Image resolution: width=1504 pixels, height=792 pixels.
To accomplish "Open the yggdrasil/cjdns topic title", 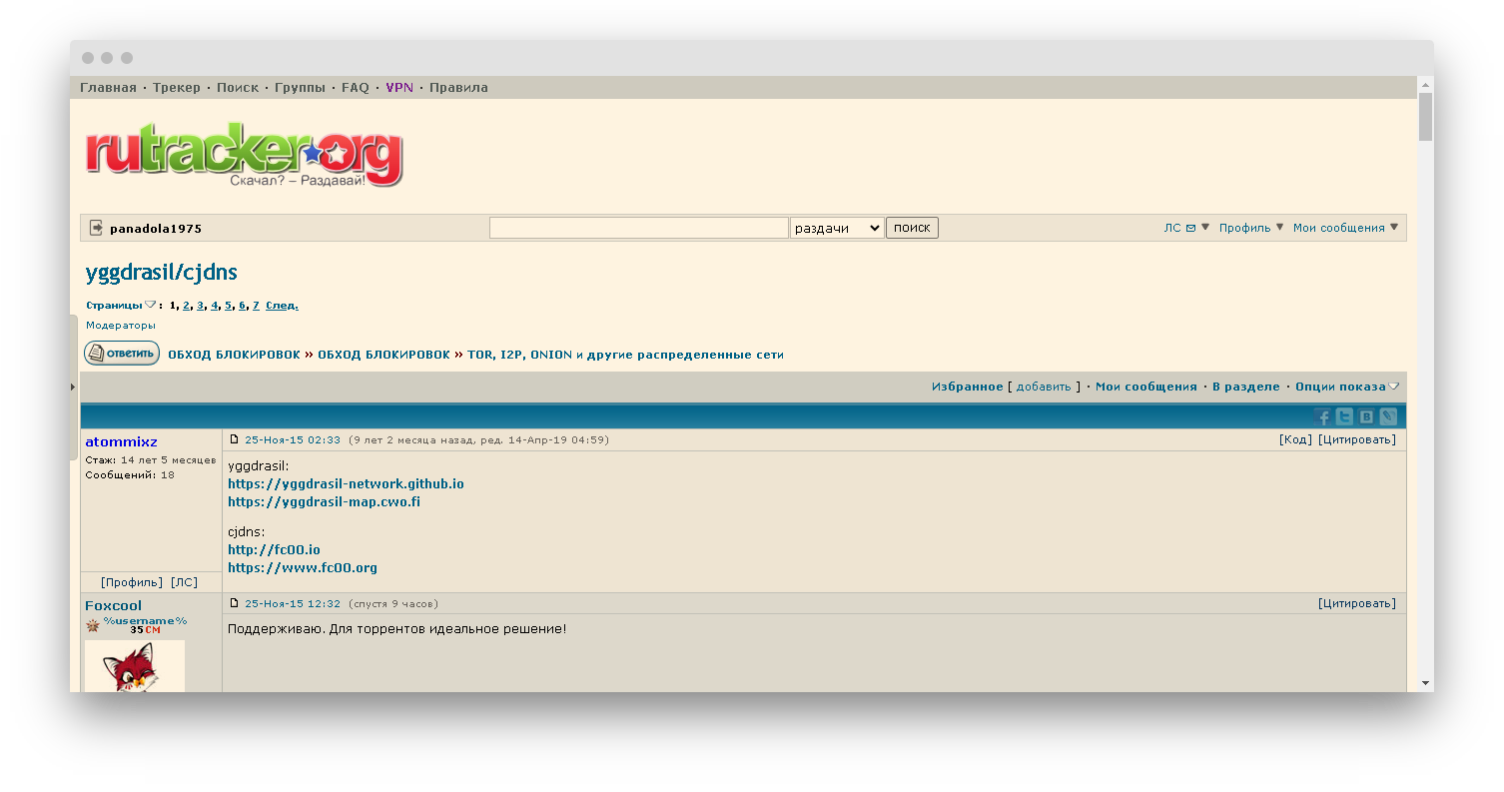I will click(x=162, y=273).
